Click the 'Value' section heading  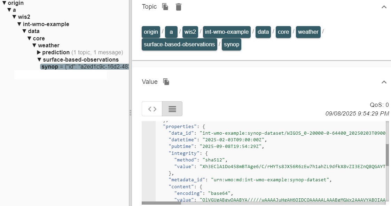click(x=150, y=82)
